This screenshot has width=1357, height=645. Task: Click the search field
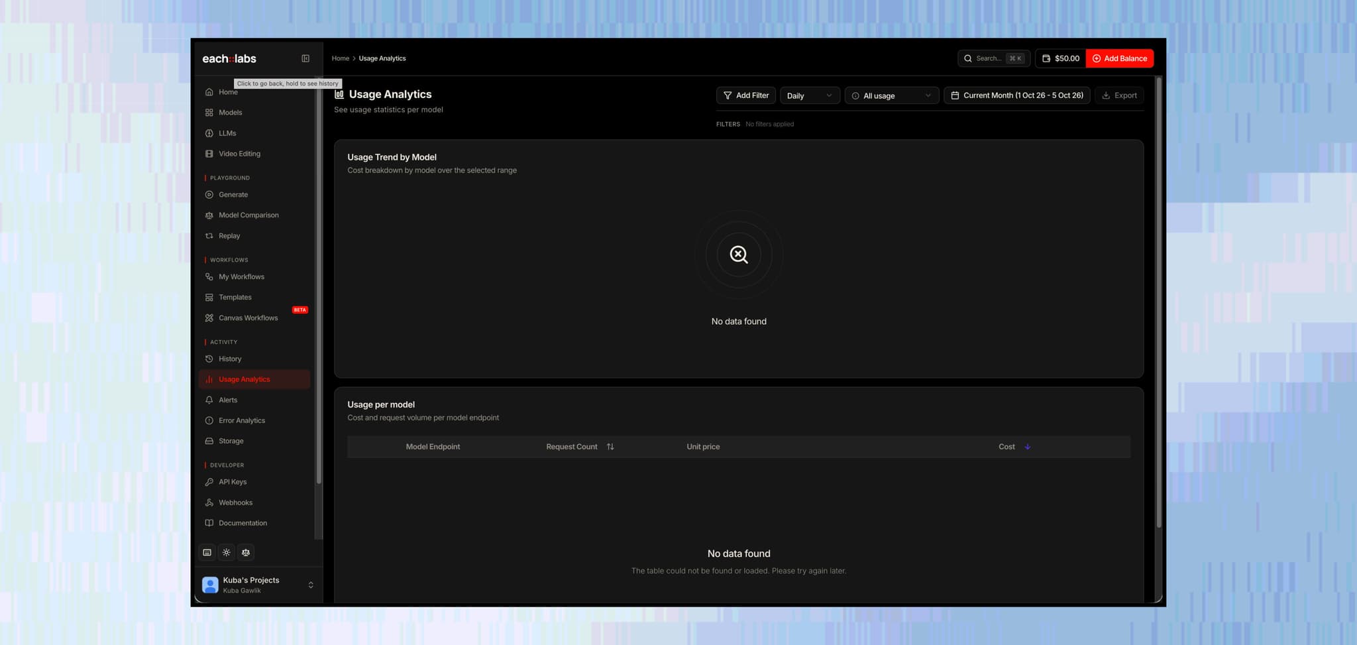click(994, 58)
